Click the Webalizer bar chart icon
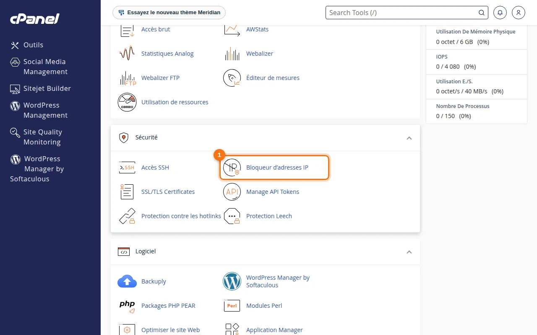This screenshot has height=335, width=537. coord(232,54)
